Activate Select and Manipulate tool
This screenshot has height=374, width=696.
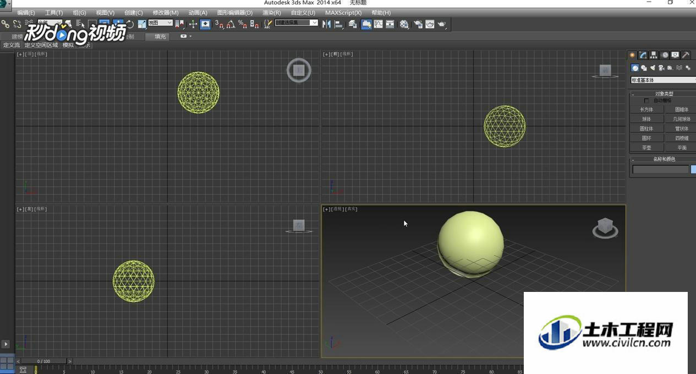click(x=193, y=24)
